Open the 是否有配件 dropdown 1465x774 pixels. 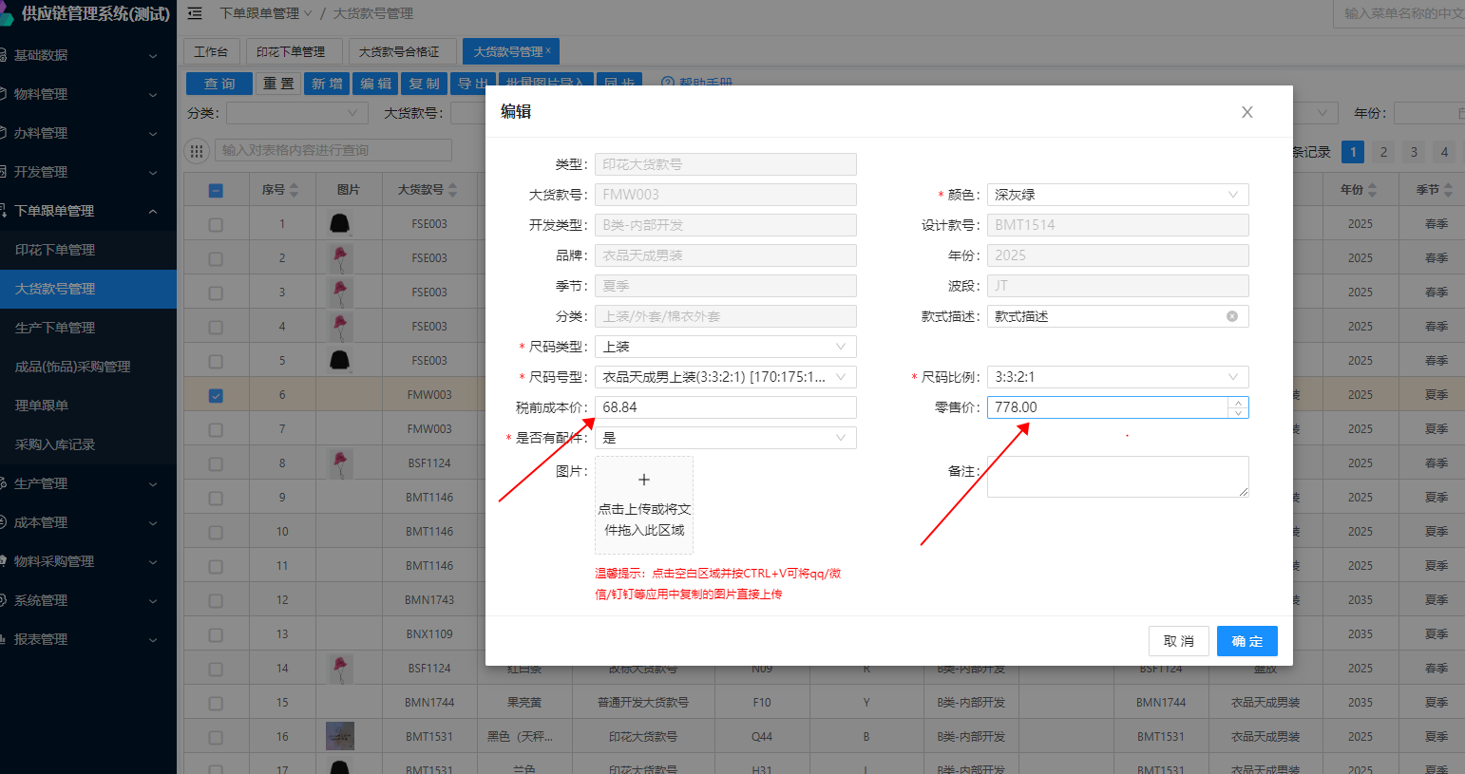click(x=725, y=438)
